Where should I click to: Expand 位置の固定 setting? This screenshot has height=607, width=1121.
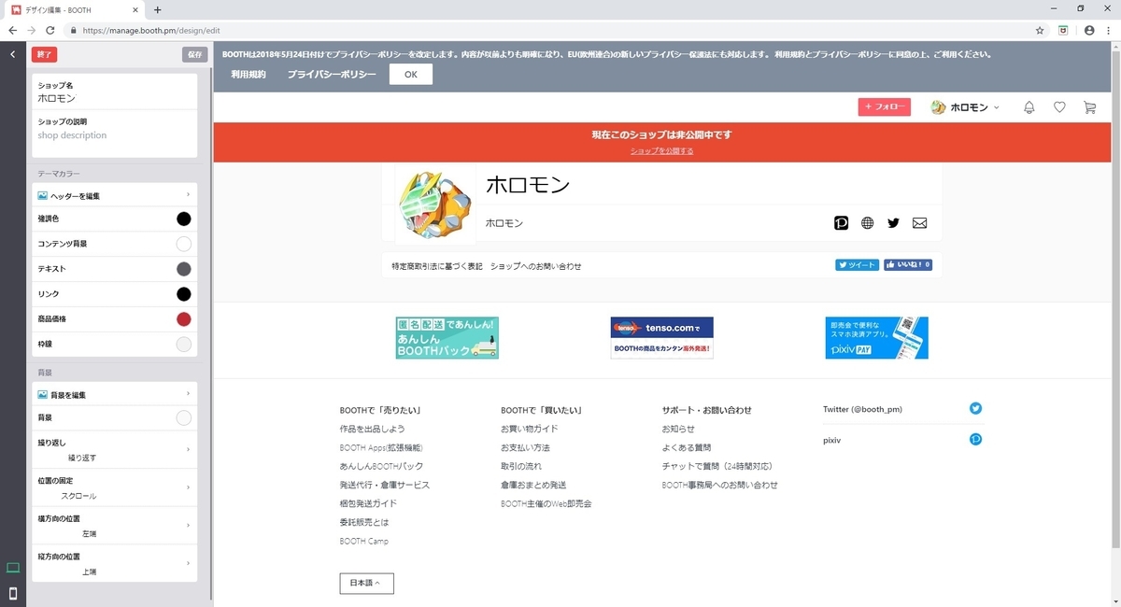115,487
